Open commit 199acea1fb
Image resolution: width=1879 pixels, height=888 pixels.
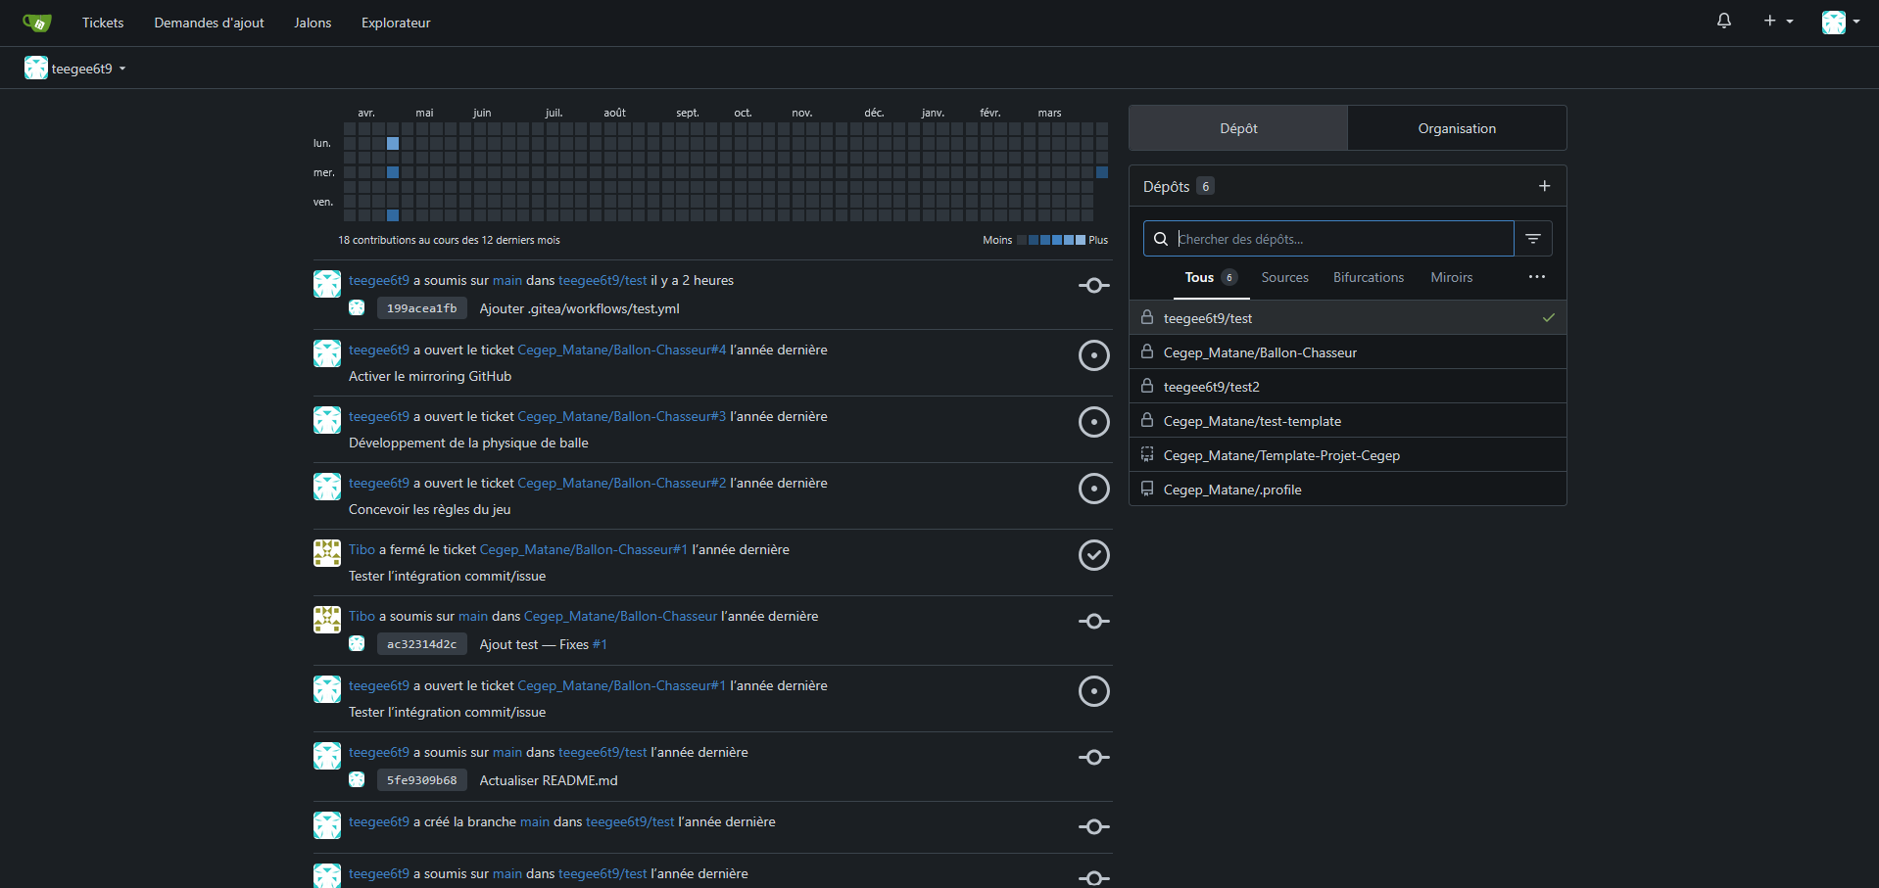pos(421,308)
